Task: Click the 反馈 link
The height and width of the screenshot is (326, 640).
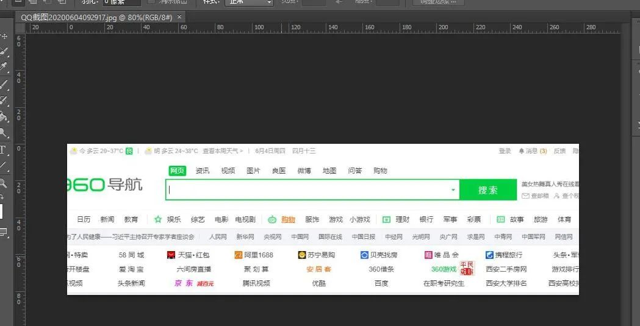Action: pos(559,151)
